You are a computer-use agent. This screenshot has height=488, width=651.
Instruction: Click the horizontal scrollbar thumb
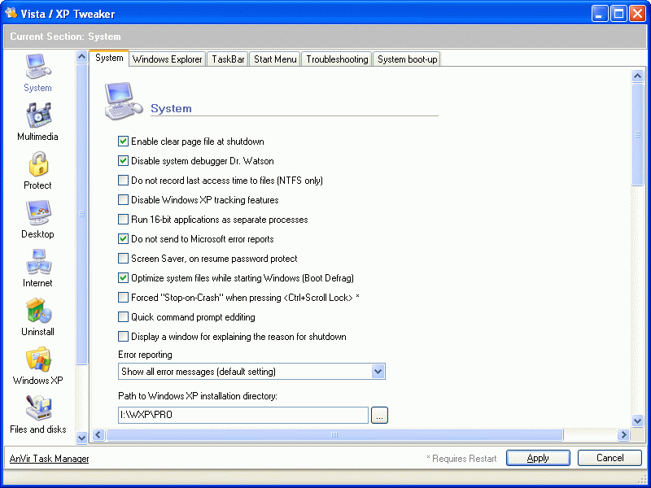(x=334, y=435)
